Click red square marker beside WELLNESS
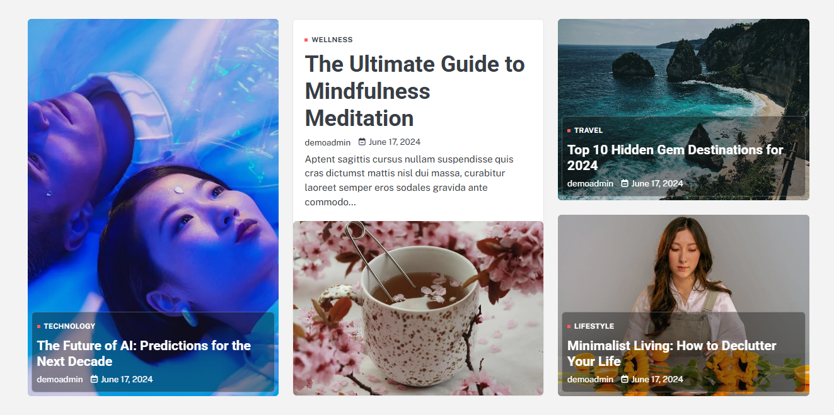This screenshot has width=834, height=415. [x=306, y=40]
